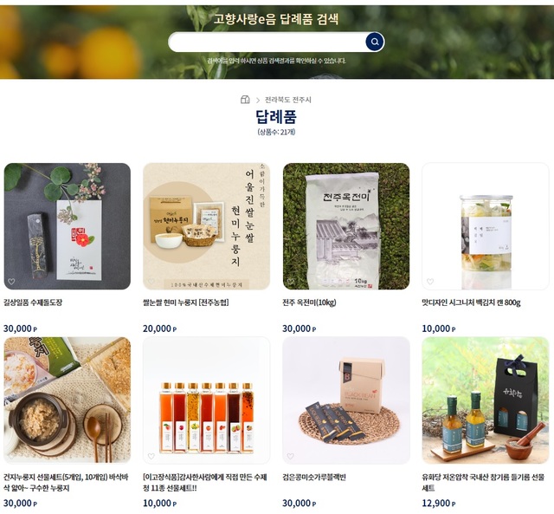Open 쌀눈쌀 현미 누룽지 [전주농협] title
This screenshot has height=514, width=554.
186,303
